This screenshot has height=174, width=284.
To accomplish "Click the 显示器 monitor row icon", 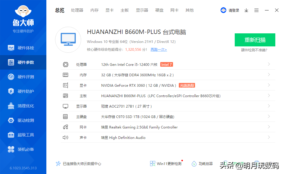I will pyautogui.click(x=65, y=106).
